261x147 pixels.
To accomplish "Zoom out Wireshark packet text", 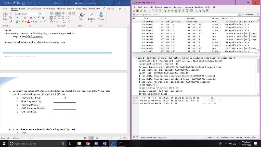I will point(200,11).
